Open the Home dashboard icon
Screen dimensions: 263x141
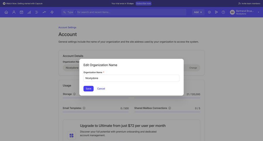(x=6, y=12)
